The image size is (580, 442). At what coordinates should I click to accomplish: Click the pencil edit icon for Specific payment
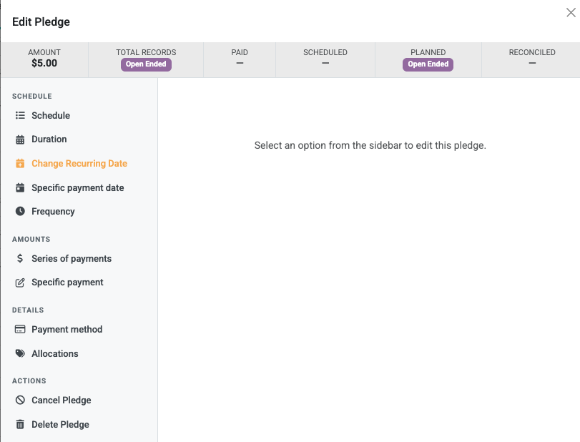[20, 283]
